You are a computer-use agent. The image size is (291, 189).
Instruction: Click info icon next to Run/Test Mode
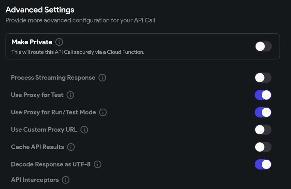coord(103,112)
